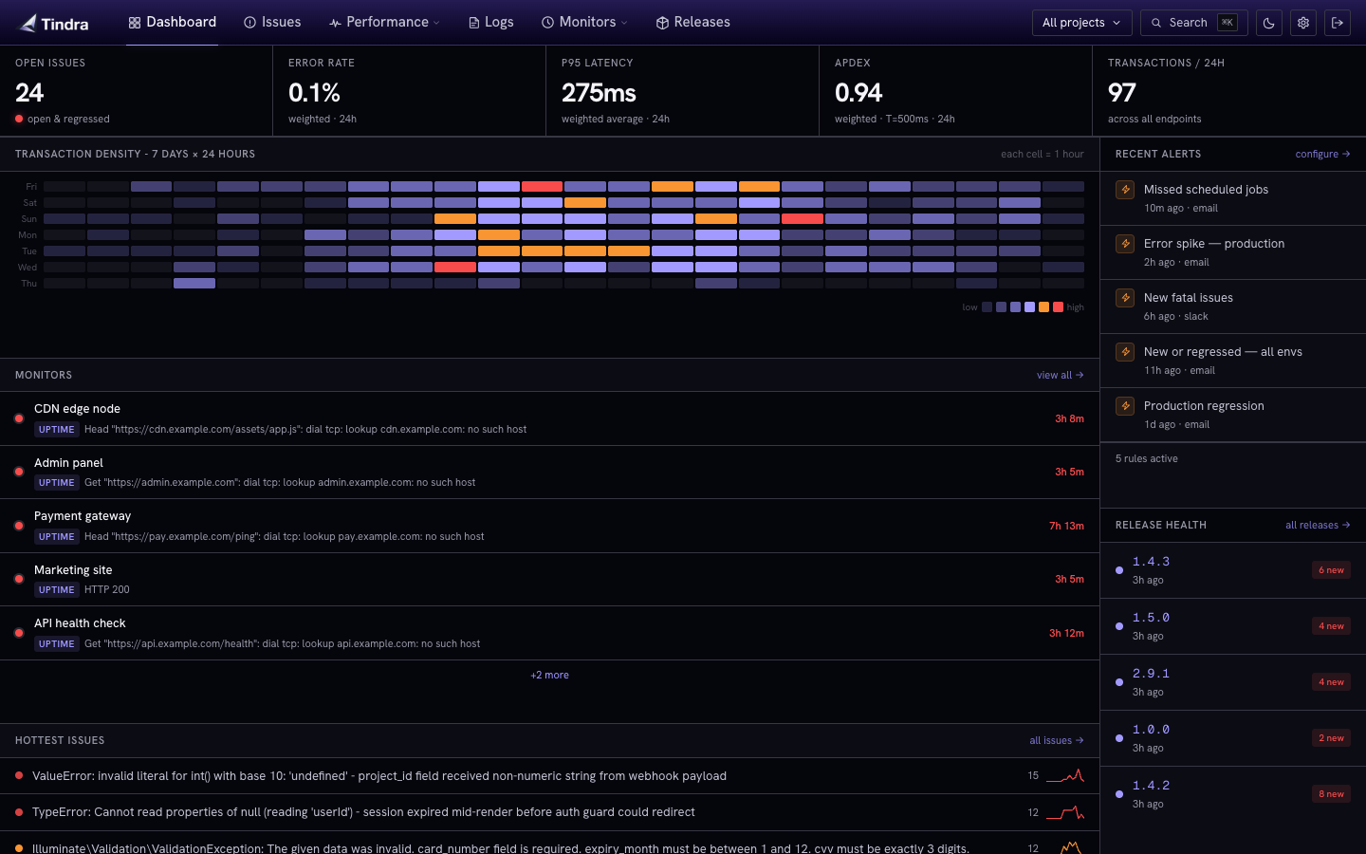This screenshot has height=854, width=1366.
Task: Open the Releases tab
Action: point(692,22)
